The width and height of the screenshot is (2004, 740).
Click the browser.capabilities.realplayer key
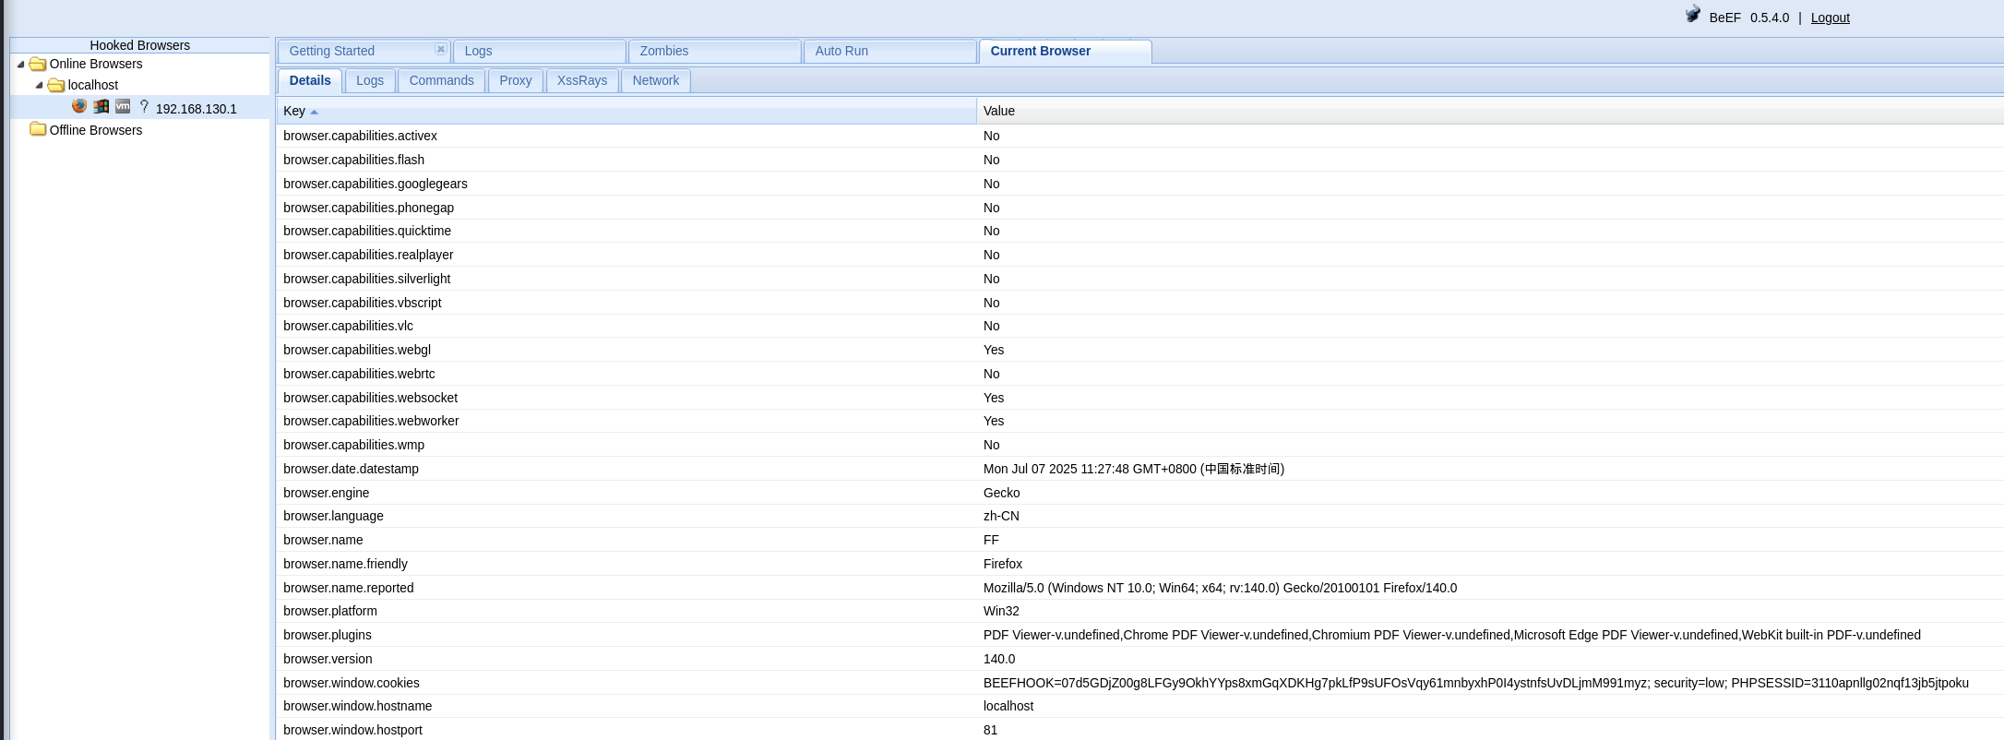coord(369,255)
